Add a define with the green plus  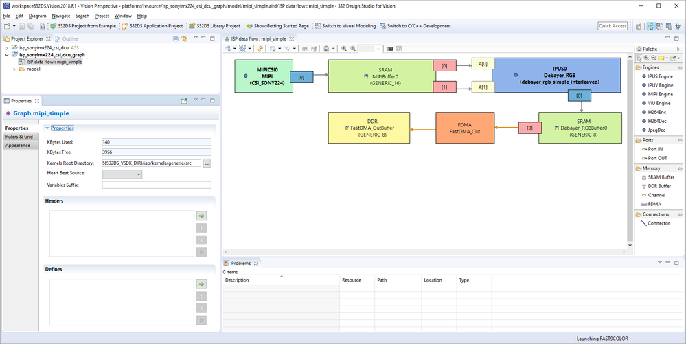point(201,284)
